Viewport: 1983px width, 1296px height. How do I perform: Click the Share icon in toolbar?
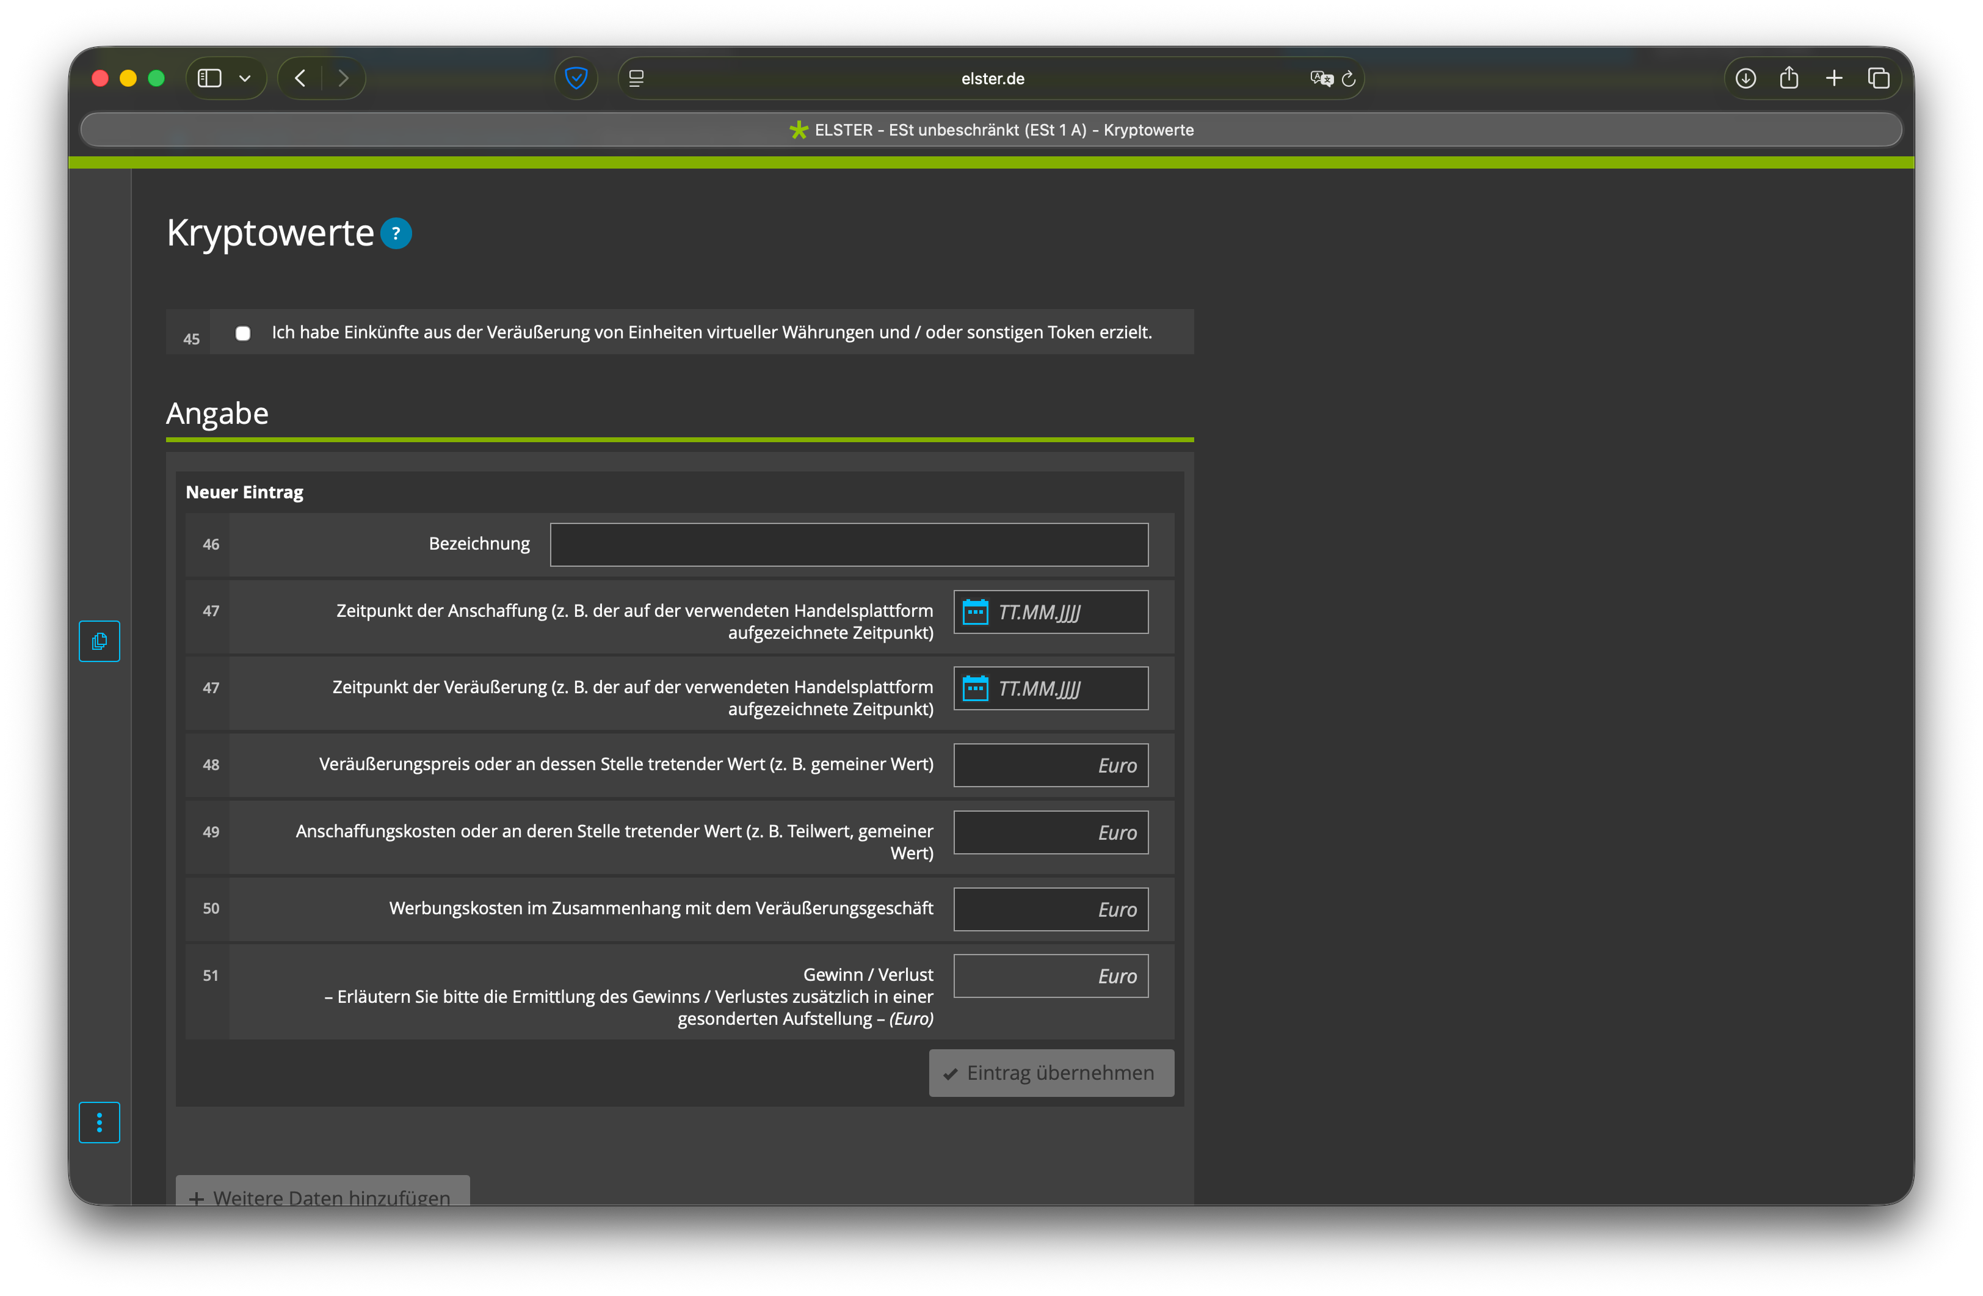click(1789, 78)
